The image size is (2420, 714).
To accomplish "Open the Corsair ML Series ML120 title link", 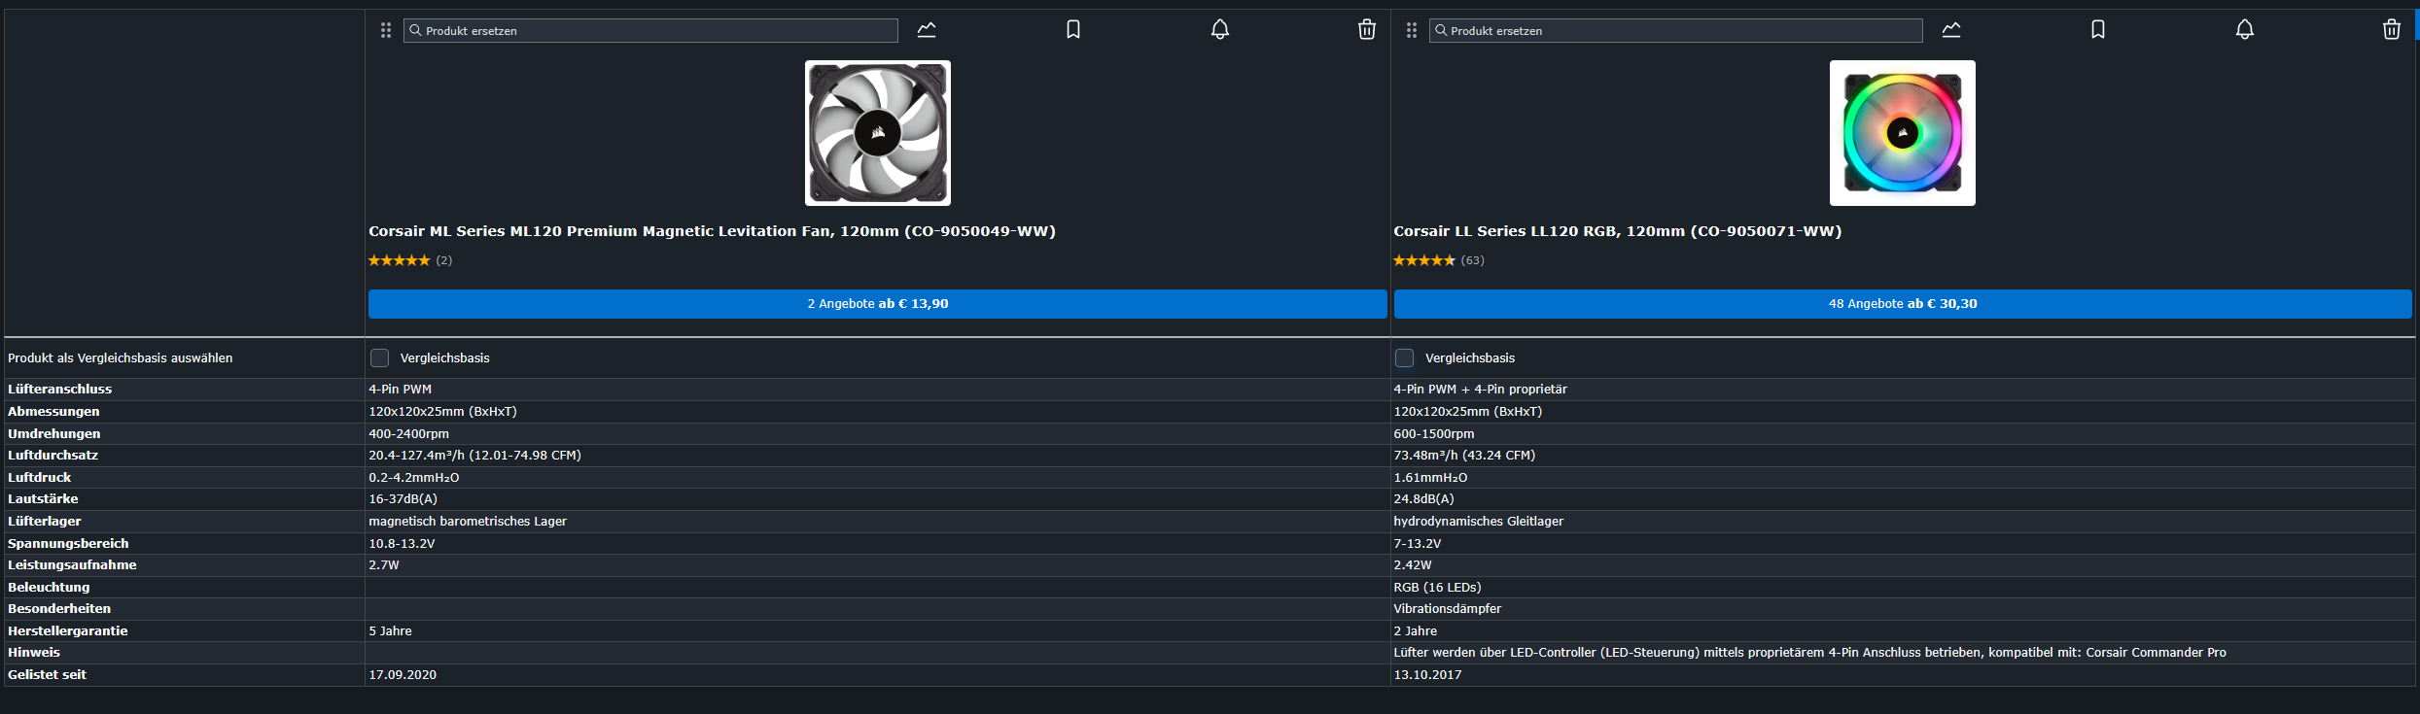I will [712, 231].
